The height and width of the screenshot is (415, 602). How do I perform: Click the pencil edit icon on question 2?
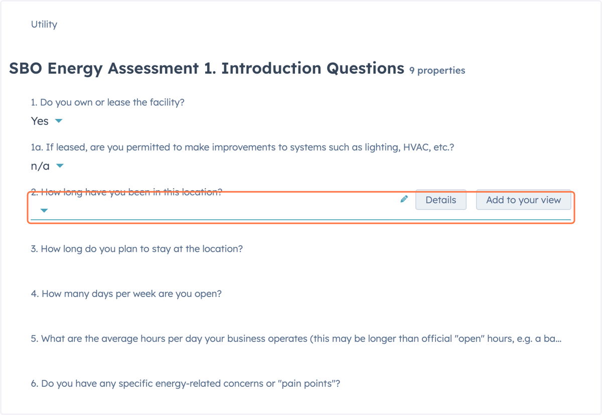[404, 199]
